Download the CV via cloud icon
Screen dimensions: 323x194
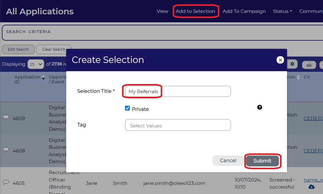tap(311, 187)
